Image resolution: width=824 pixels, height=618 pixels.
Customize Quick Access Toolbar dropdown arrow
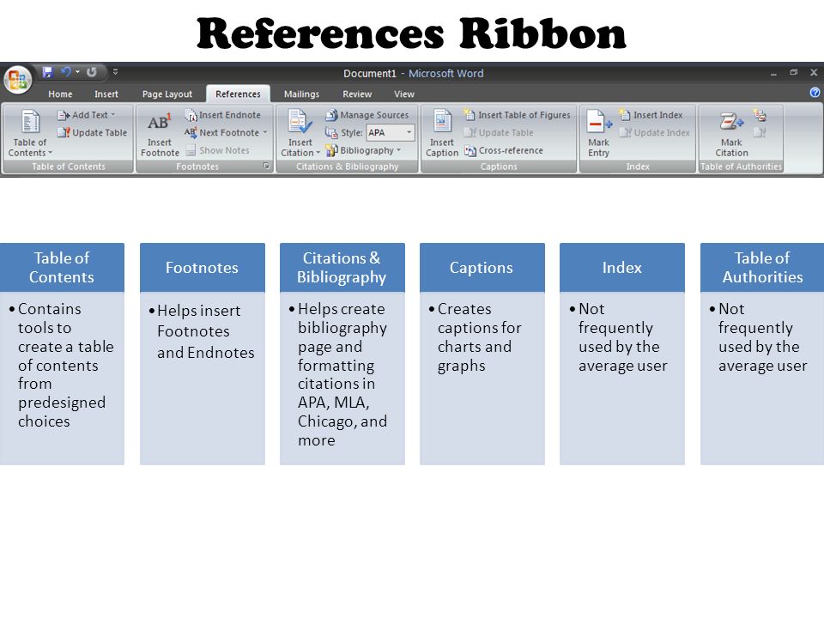[x=115, y=72]
